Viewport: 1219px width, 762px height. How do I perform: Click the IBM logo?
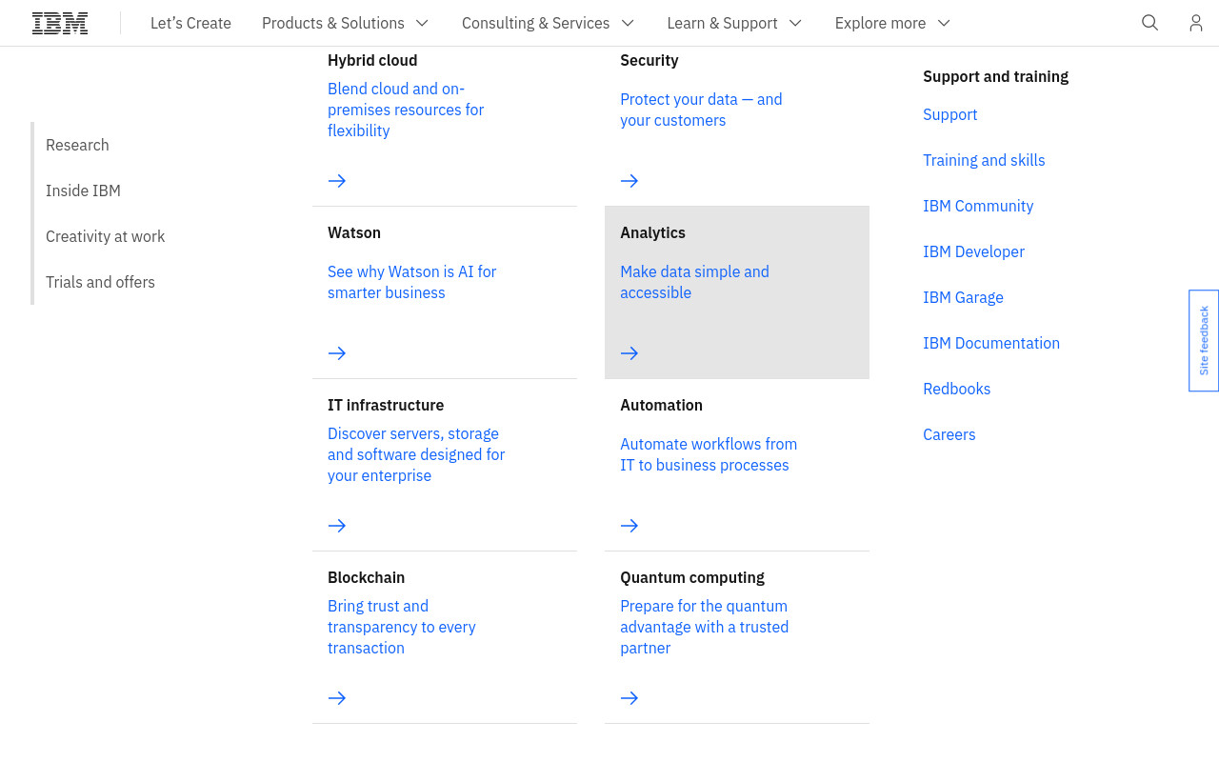(x=60, y=23)
